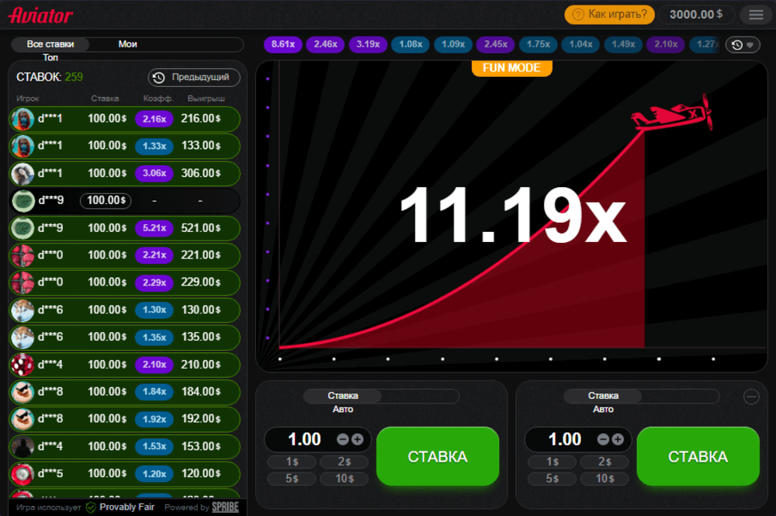
Task: Increase right bet amount with plus icon
Action: [x=618, y=439]
